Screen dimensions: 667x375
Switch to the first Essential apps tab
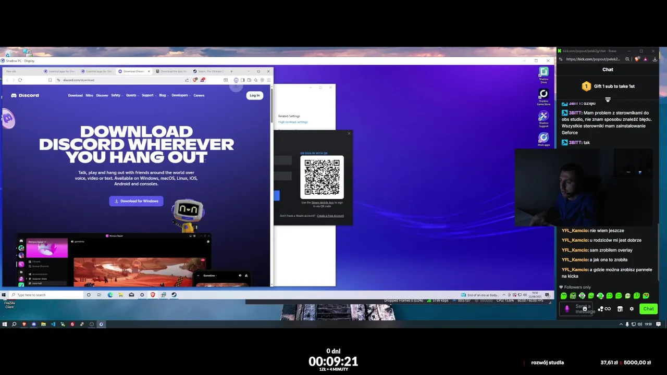click(59, 71)
